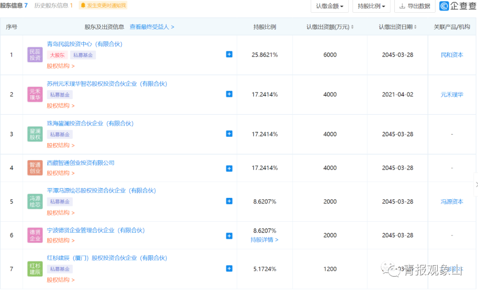
Task: Expand details for 平潭冯源绘芯 with plus icon
Action: (x=229, y=201)
